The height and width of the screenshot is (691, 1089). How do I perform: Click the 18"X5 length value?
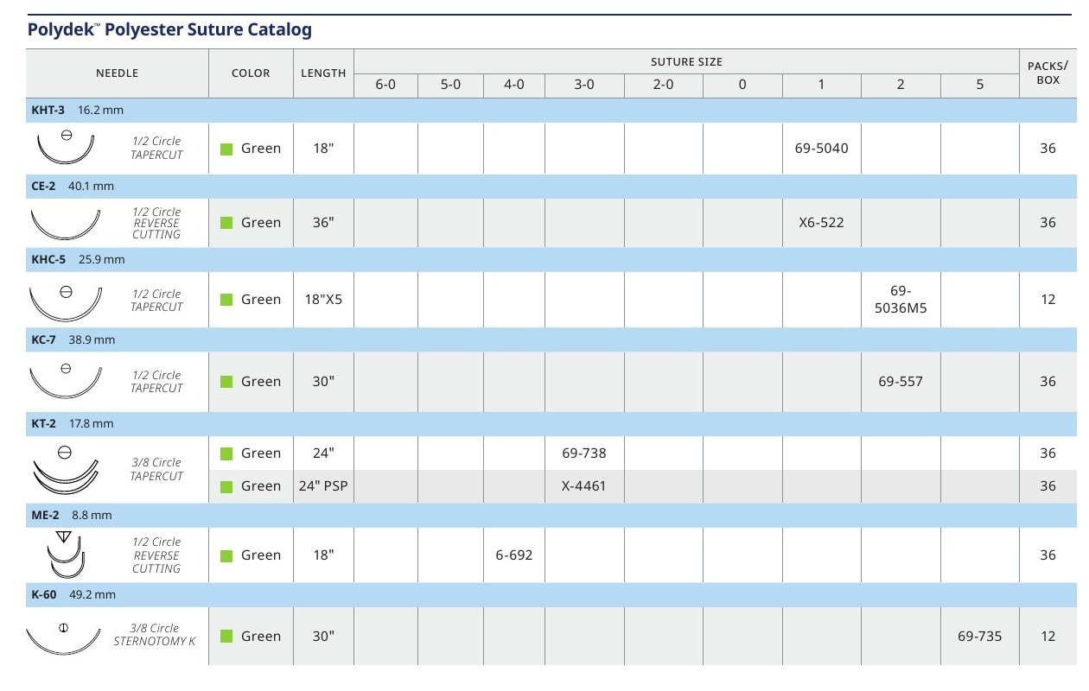tap(323, 300)
